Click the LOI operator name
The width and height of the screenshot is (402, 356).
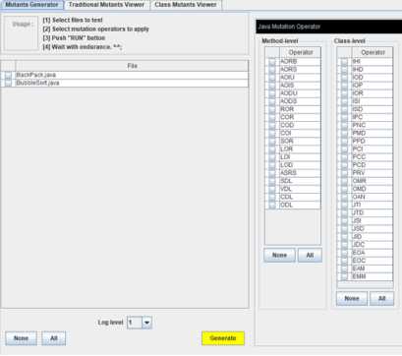pyautogui.click(x=285, y=157)
